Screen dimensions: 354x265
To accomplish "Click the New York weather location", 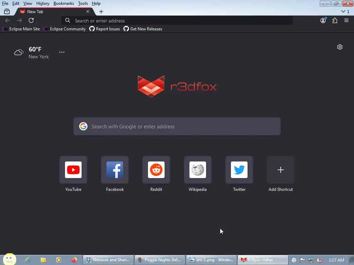I will [39, 57].
